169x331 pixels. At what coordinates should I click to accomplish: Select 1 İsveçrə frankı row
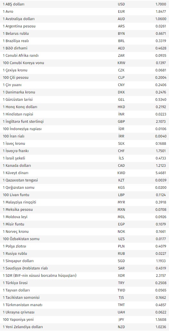pyautogui.click(x=84, y=151)
